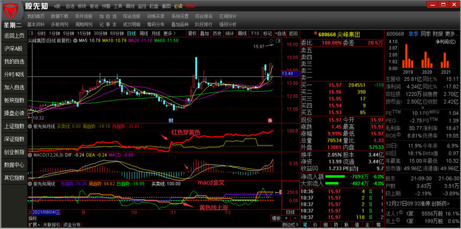Screen dimensions: 461x229
Task: Click the diamond icon above the price axis
Action: (271, 41)
